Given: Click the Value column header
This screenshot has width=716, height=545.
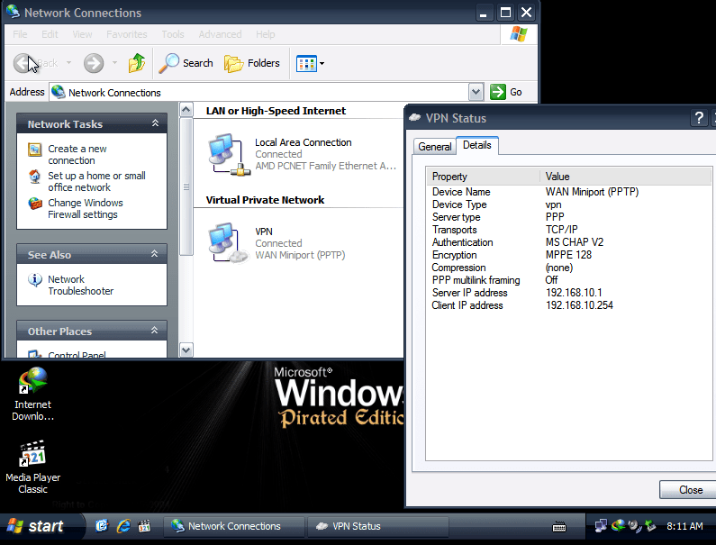Looking at the screenshot, I should coord(626,177).
